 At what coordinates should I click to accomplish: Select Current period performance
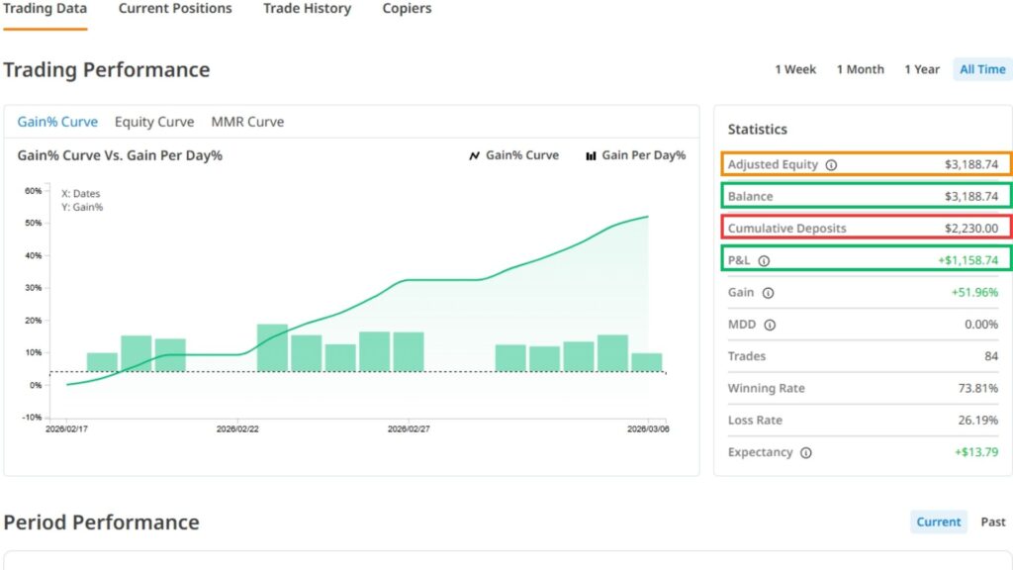click(938, 522)
